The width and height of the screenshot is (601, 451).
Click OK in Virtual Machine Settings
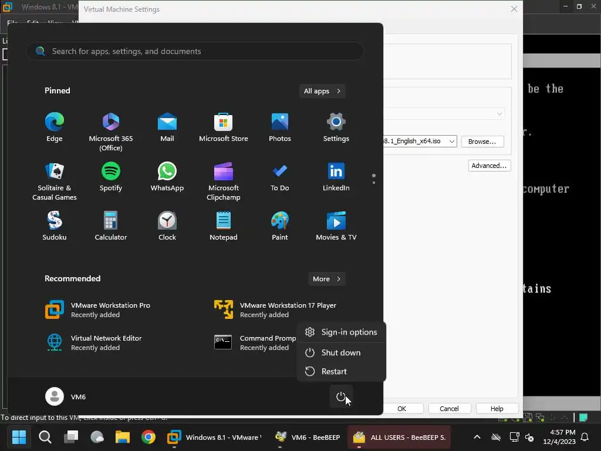pyautogui.click(x=401, y=409)
